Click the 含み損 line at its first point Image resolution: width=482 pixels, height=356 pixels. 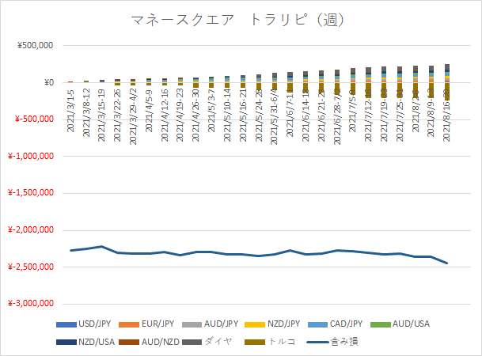[70, 250]
